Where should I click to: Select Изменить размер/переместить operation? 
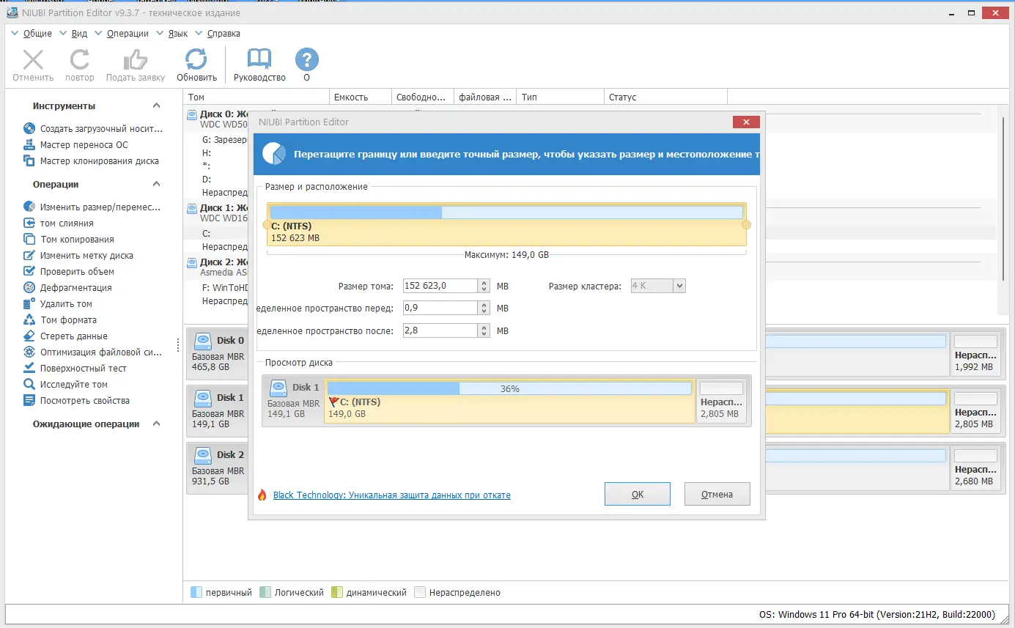click(x=92, y=207)
